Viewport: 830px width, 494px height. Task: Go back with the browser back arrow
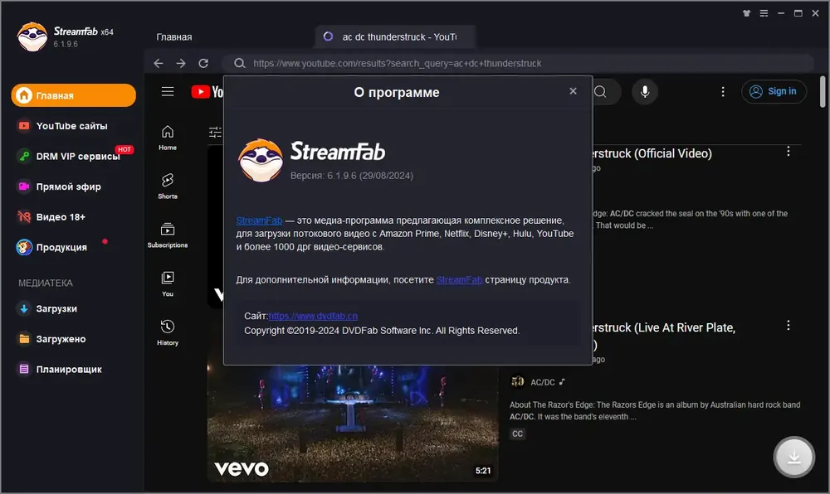(x=159, y=63)
